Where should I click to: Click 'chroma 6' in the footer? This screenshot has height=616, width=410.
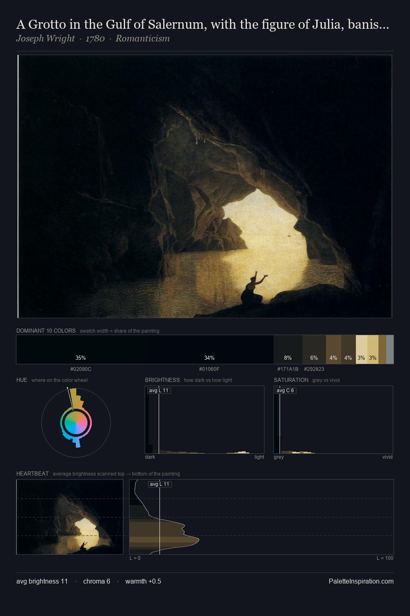click(x=97, y=582)
